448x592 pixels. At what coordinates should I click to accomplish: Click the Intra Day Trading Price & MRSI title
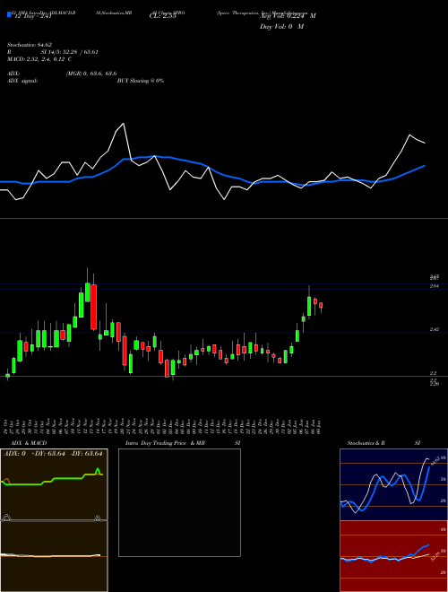click(x=183, y=443)
